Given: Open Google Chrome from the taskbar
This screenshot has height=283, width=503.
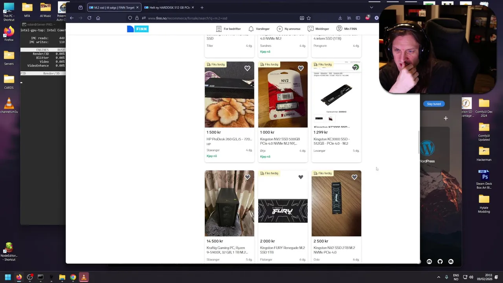Looking at the screenshot, I should pos(73,277).
